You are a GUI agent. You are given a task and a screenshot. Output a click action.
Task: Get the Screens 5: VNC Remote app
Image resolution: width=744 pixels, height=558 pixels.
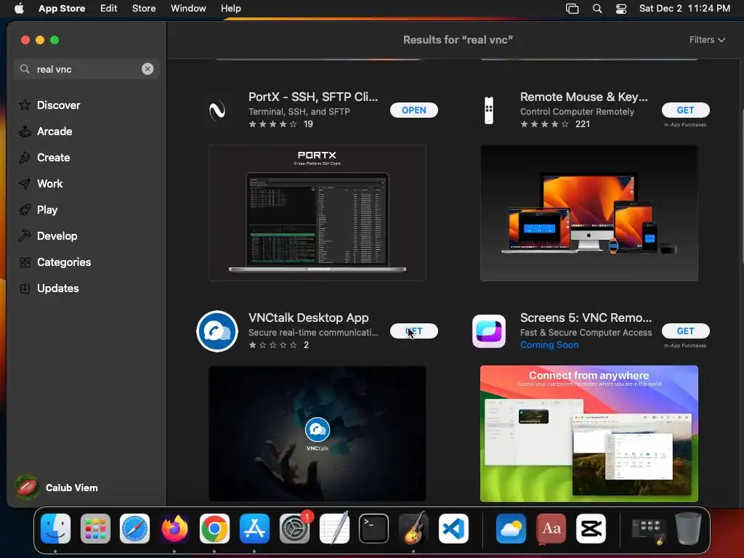[685, 331]
